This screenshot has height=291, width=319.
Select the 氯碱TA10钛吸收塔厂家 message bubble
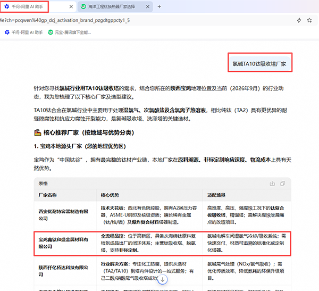point(259,64)
